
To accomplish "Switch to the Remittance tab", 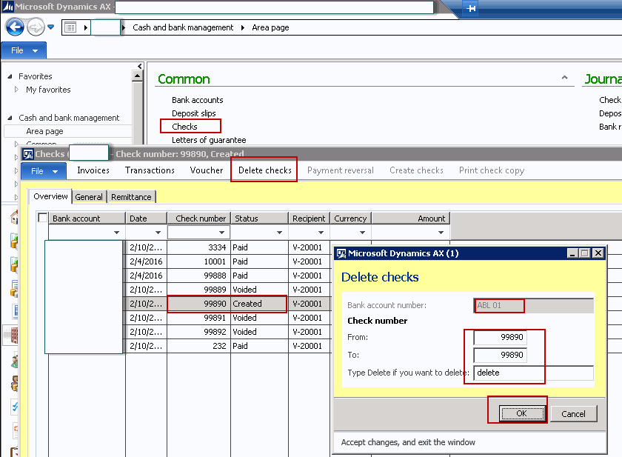I will tap(131, 197).
